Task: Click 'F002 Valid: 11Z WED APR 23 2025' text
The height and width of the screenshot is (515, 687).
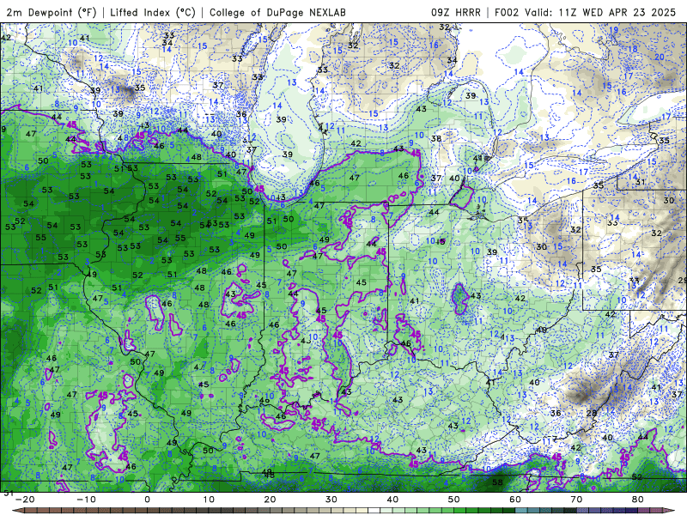Action: [x=586, y=12]
